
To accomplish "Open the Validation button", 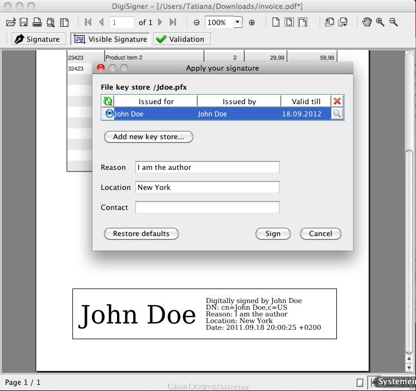I will 182,39.
